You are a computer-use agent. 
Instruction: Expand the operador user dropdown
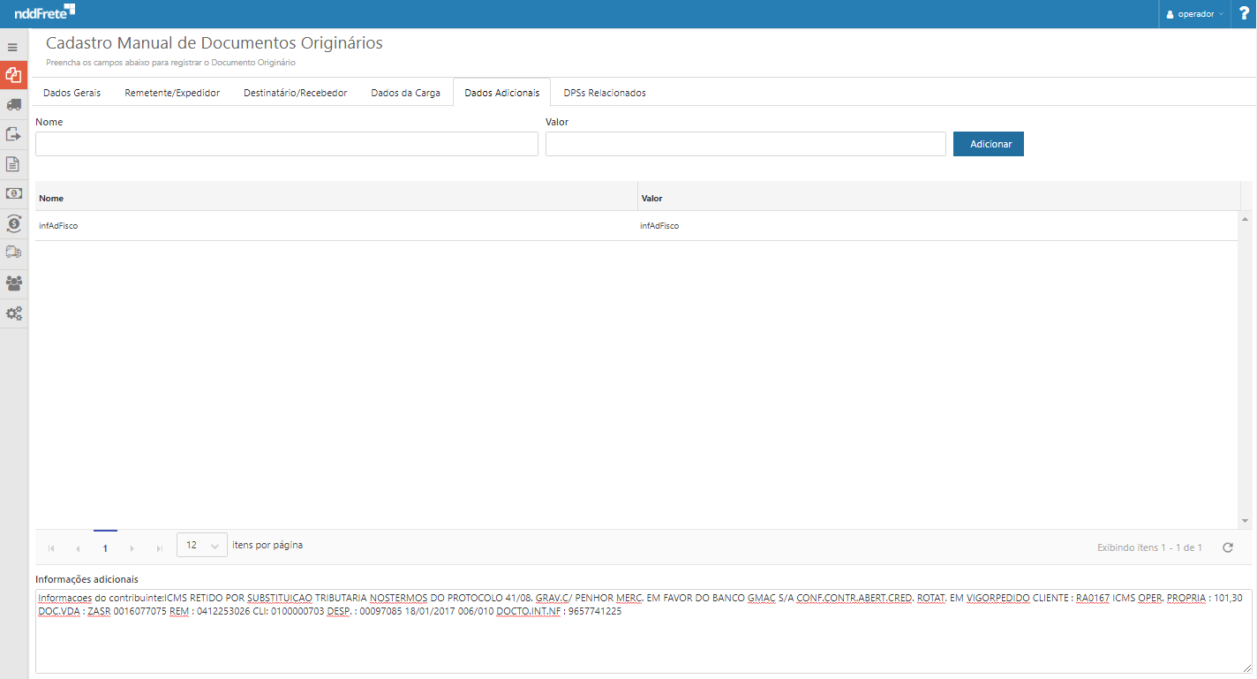click(1195, 14)
